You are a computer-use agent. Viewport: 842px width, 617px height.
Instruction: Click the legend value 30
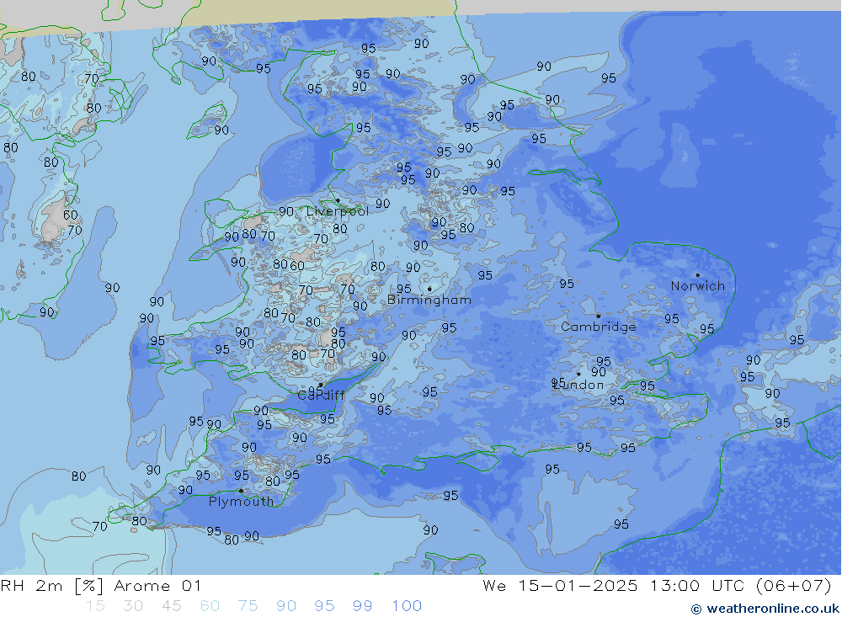pos(133,606)
